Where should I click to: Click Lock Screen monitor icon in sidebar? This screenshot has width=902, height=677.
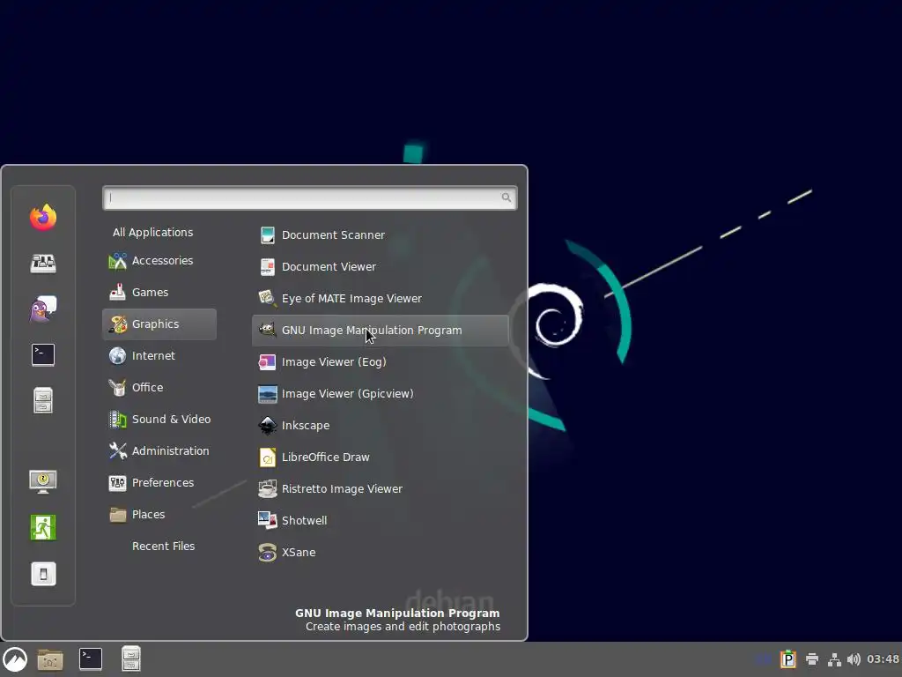pyautogui.click(x=43, y=481)
